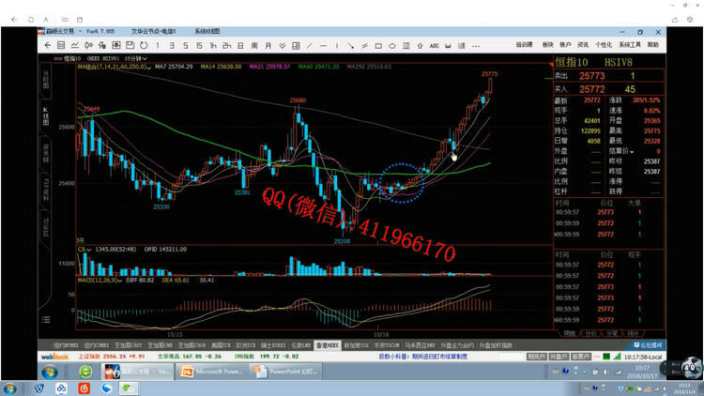Click the Windows Start button

click(10, 388)
